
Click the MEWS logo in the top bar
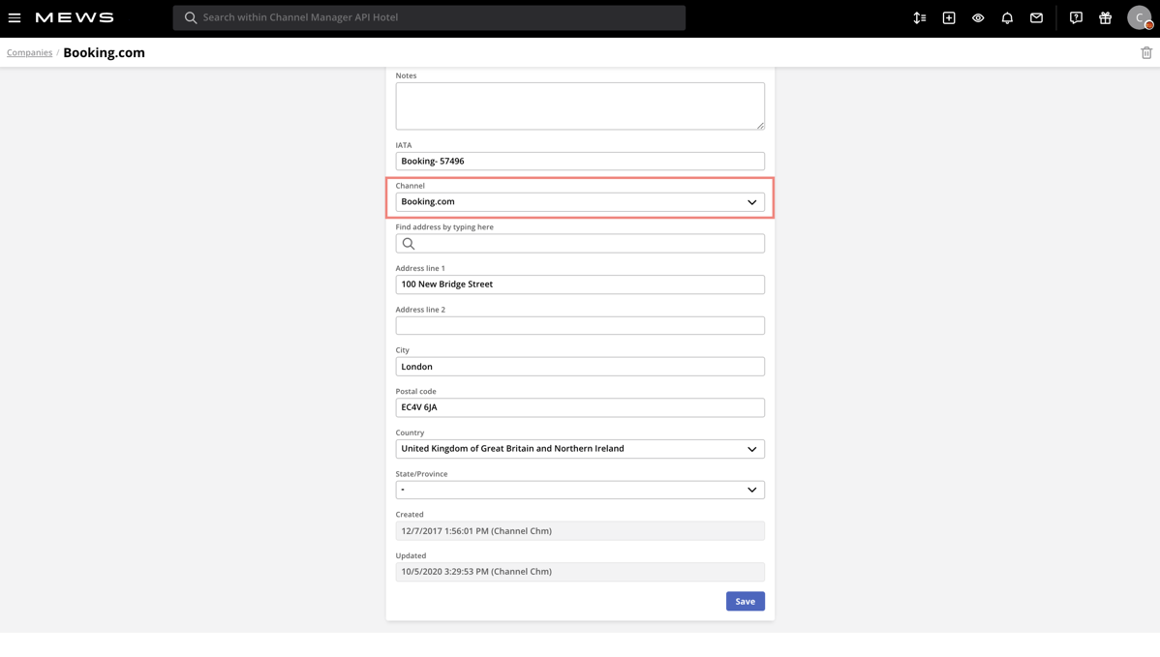[x=73, y=16]
